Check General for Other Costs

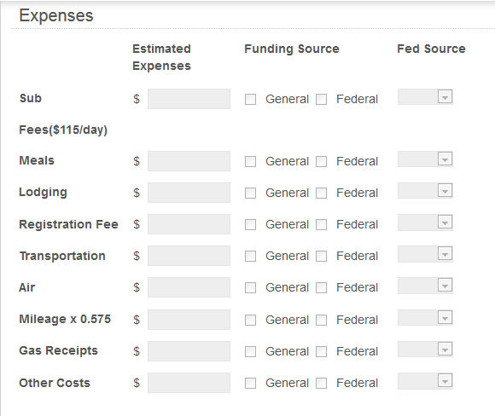click(x=250, y=384)
